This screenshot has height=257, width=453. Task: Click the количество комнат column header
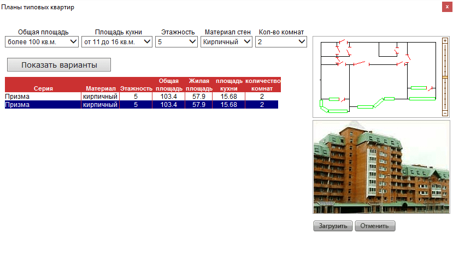[x=263, y=85]
